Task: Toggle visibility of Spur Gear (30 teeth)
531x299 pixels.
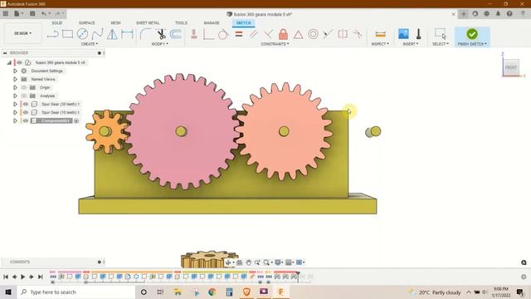Action: pos(26,104)
